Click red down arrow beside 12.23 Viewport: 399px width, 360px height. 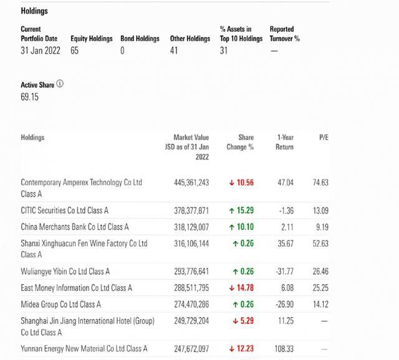click(x=231, y=349)
